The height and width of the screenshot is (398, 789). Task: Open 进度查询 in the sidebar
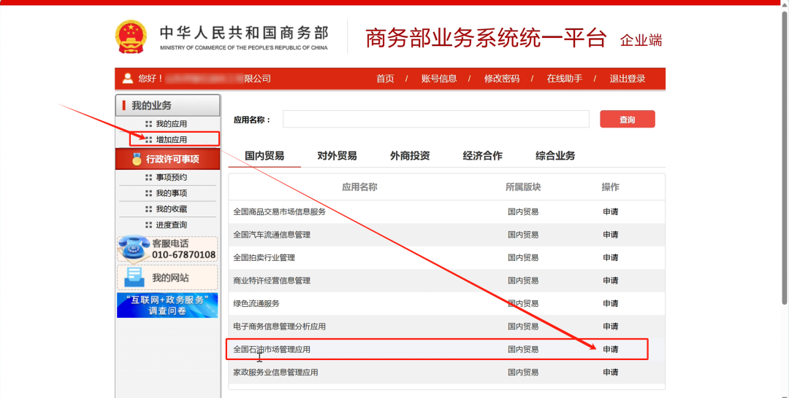coord(171,225)
